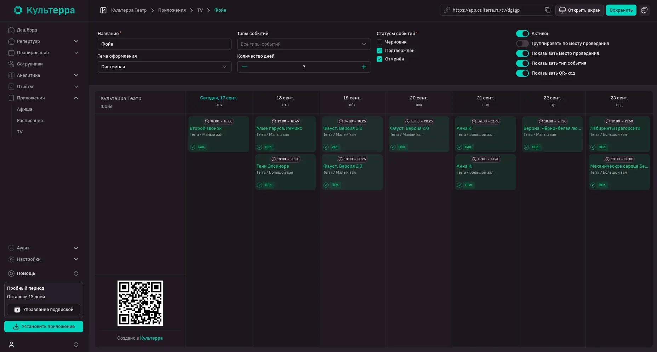Expand Репертуар submenu chevron
657x352 pixels.
click(x=76, y=41)
